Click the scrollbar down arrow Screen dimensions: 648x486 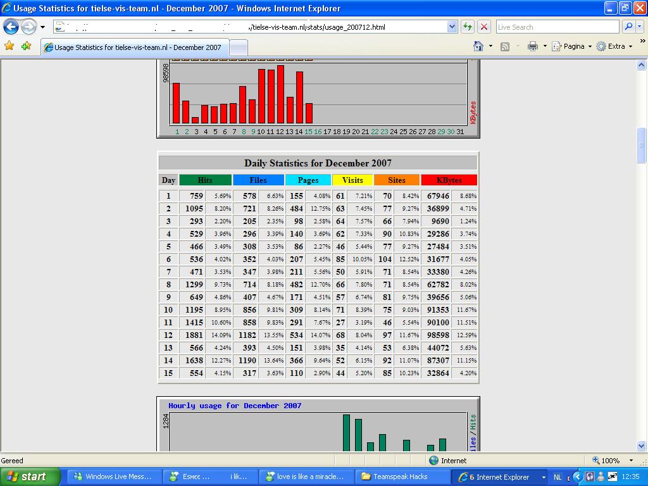click(642, 446)
